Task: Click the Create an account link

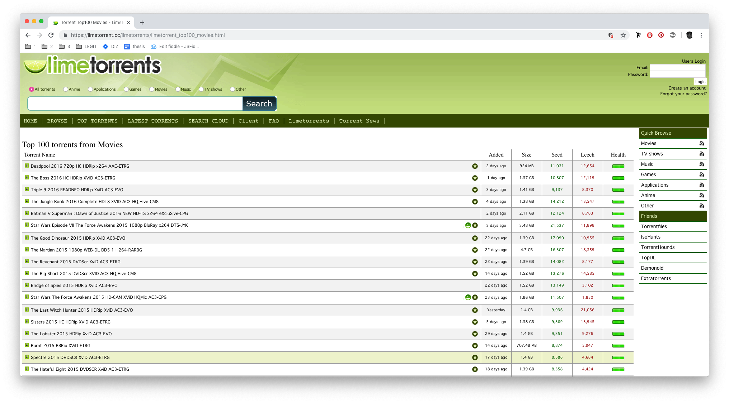Action: pos(687,88)
